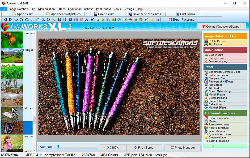250x158 pixels.
Task: Click the red add border toolbar icon
Action: pyautogui.click(x=81, y=20)
